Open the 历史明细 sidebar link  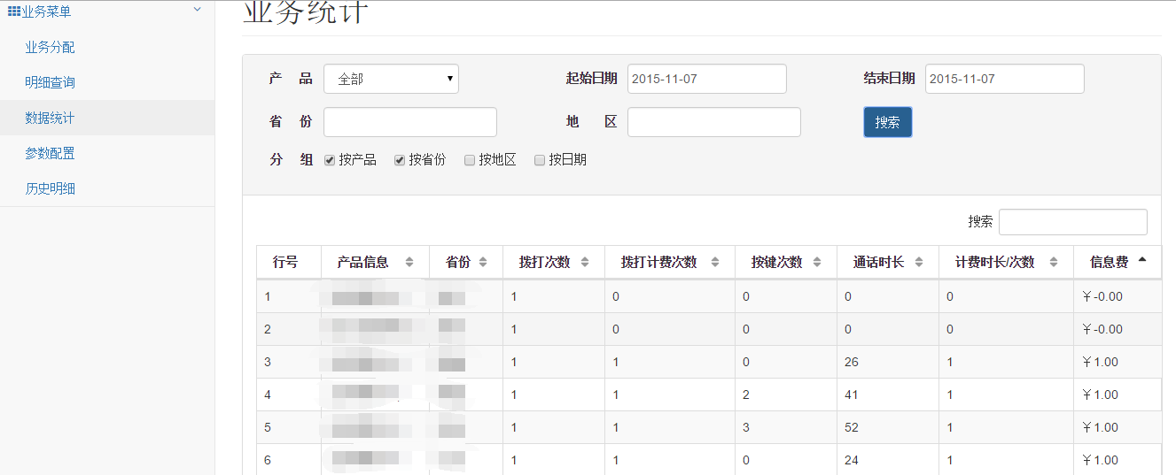(50, 188)
